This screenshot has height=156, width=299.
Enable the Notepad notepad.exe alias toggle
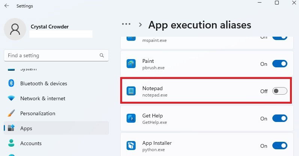pos(280,91)
